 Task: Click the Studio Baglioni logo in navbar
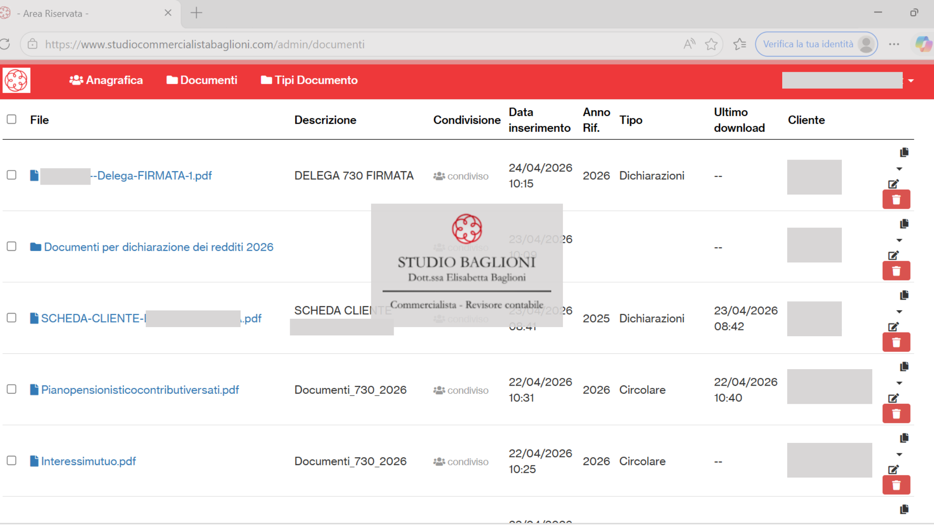pyautogui.click(x=17, y=80)
